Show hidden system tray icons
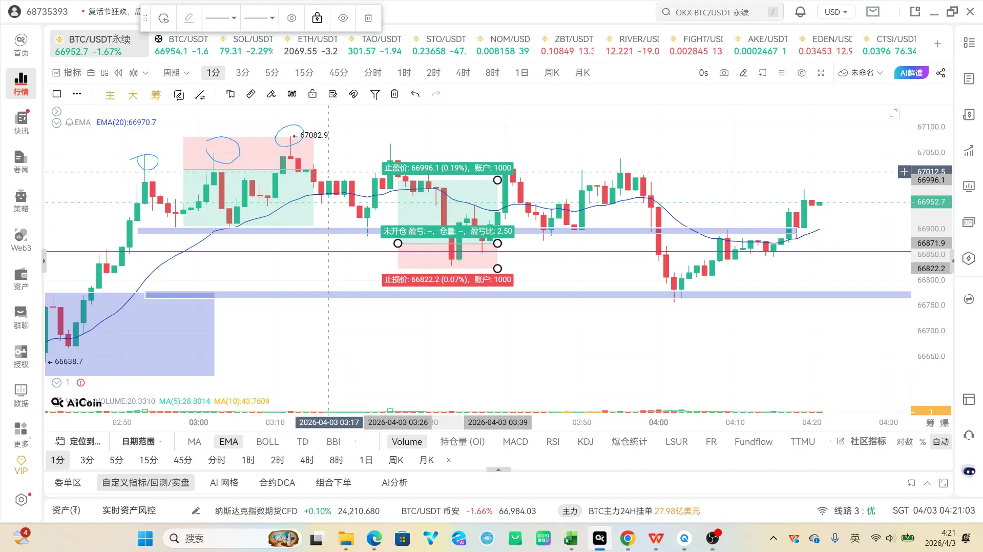Screen dimensions: 983x552 [773, 538]
